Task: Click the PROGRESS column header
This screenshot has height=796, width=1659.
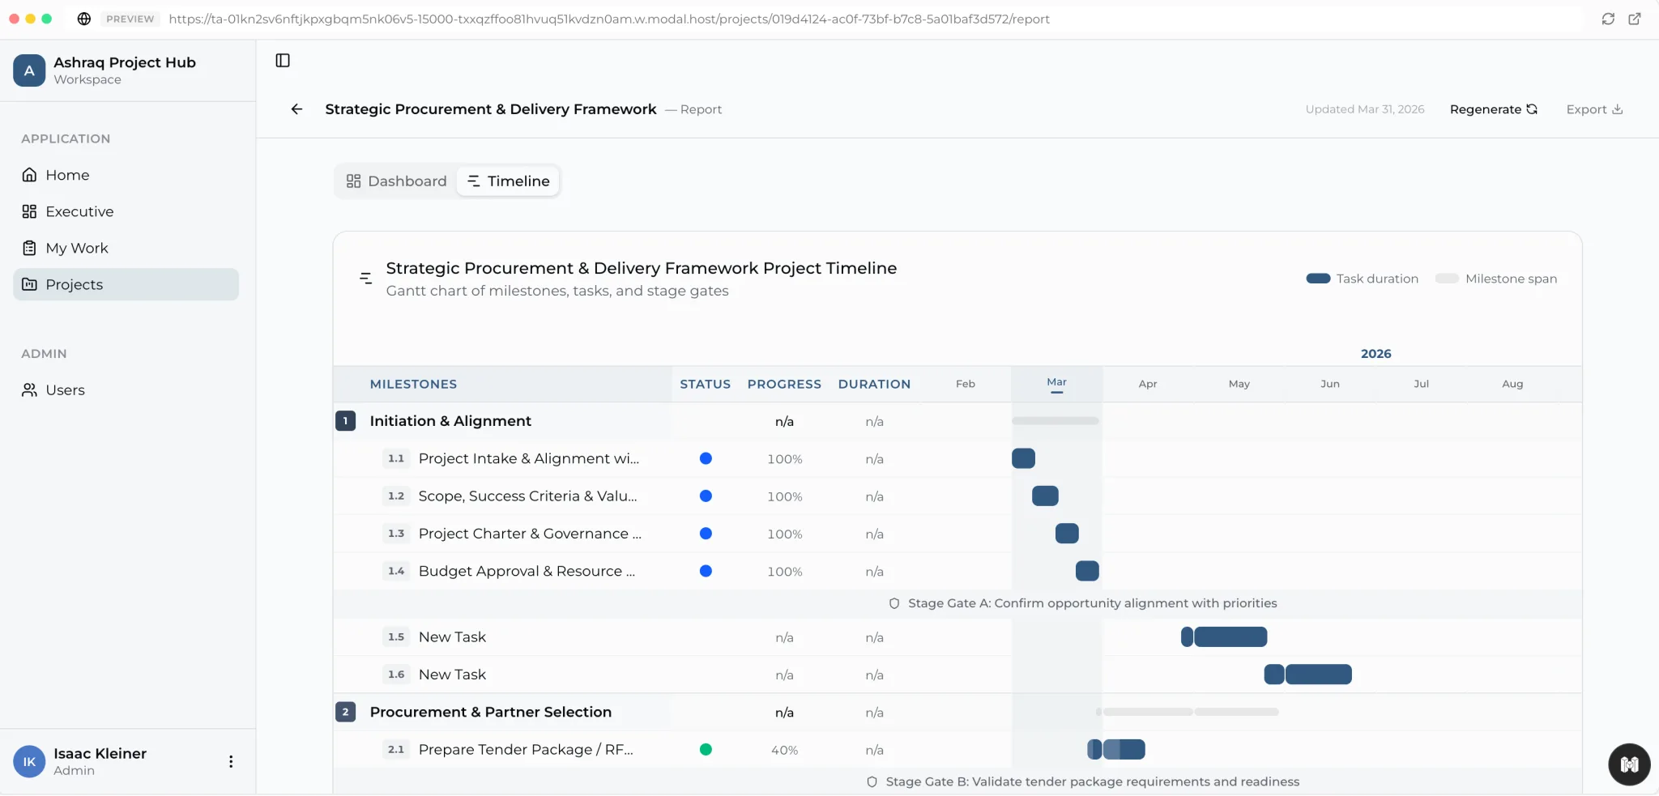Action: click(784, 384)
